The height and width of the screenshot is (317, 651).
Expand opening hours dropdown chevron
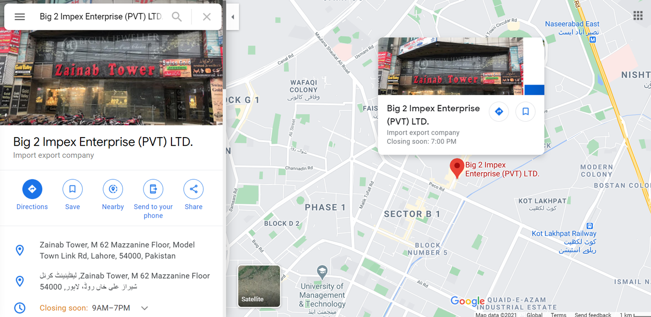[x=145, y=308]
